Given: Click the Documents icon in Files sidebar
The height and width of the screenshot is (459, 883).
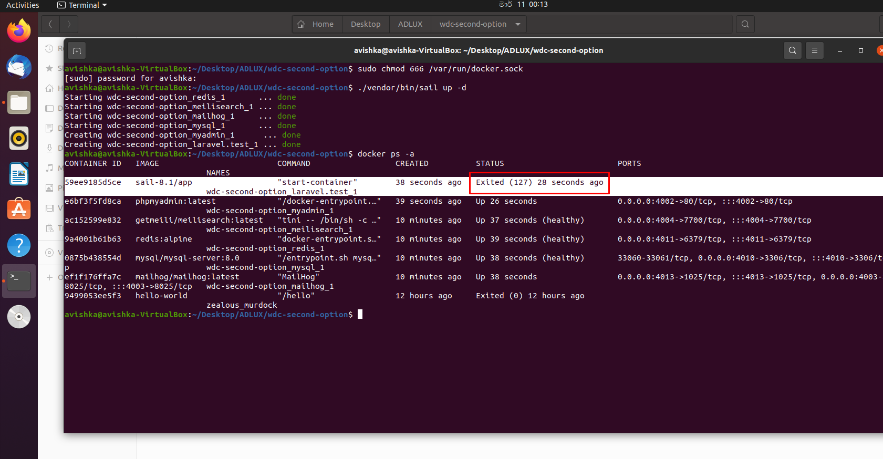Looking at the screenshot, I should point(49,128).
